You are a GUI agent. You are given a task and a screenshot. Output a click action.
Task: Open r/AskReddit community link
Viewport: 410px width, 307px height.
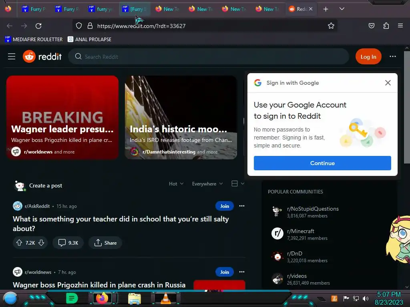[x=37, y=206]
